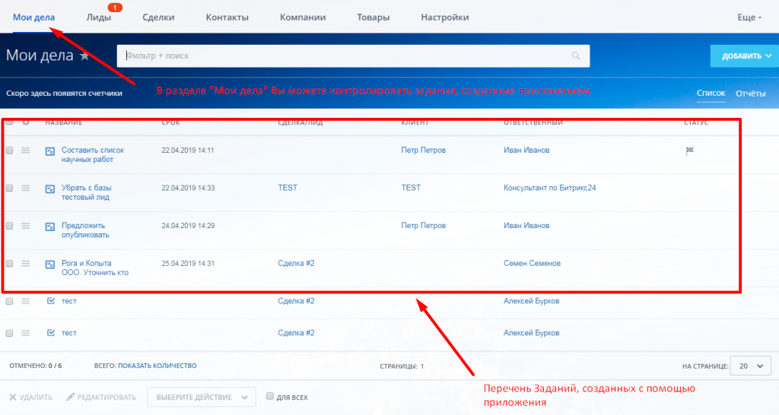Check the second тест row checkbox
Viewport: 779px width, 415px height.
click(x=9, y=333)
